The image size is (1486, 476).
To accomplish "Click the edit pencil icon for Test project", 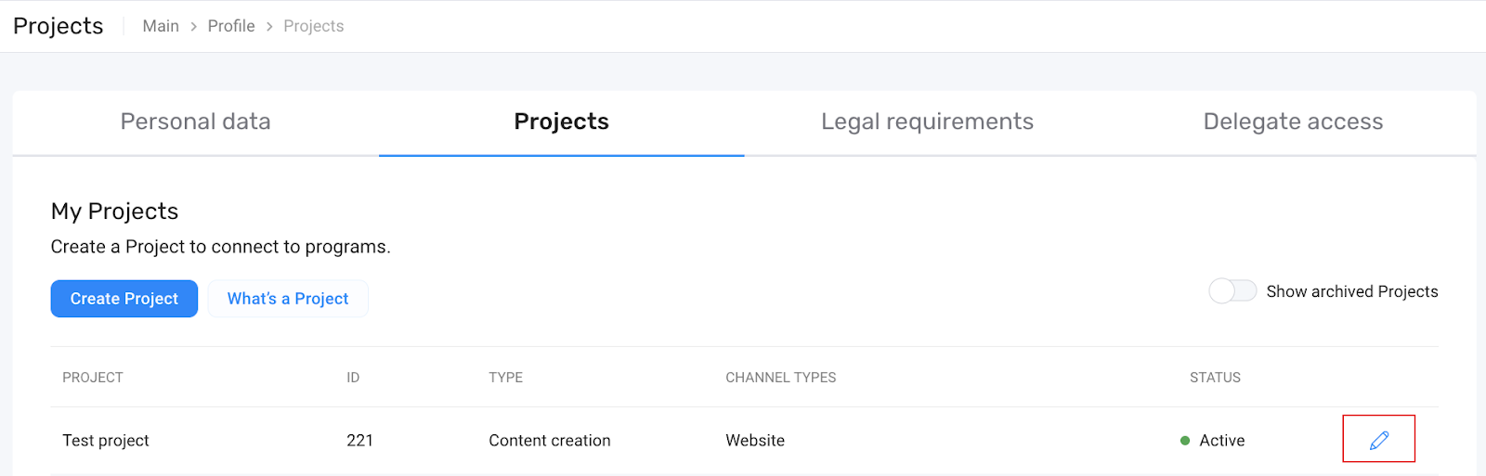I will 1379,440.
